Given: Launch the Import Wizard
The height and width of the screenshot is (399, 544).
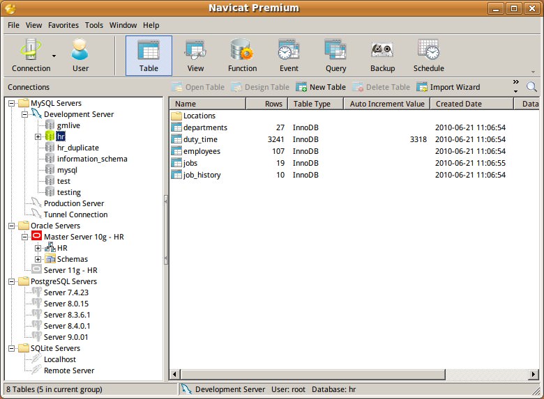Looking at the screenshot, I should [x=448, y=87].
